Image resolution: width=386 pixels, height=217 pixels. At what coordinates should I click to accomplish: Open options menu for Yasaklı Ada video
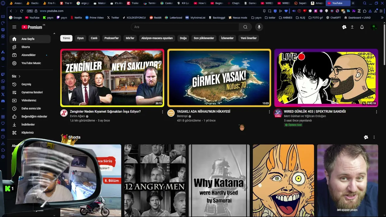(x=269, y=112)
